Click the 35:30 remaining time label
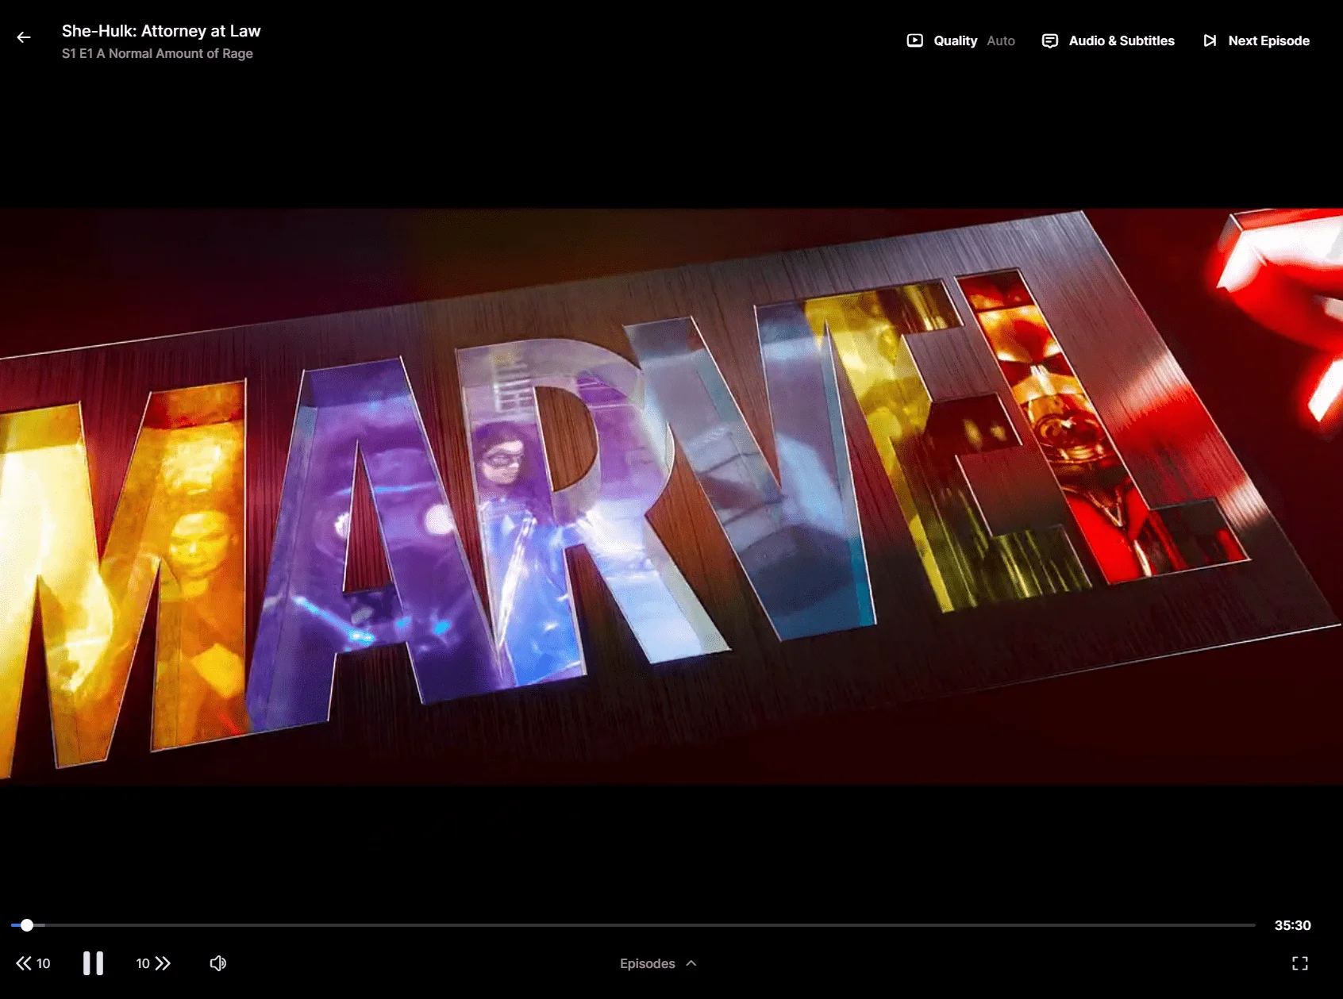The width and height of the screenshot is (1343, 999). coord(1292,925)
